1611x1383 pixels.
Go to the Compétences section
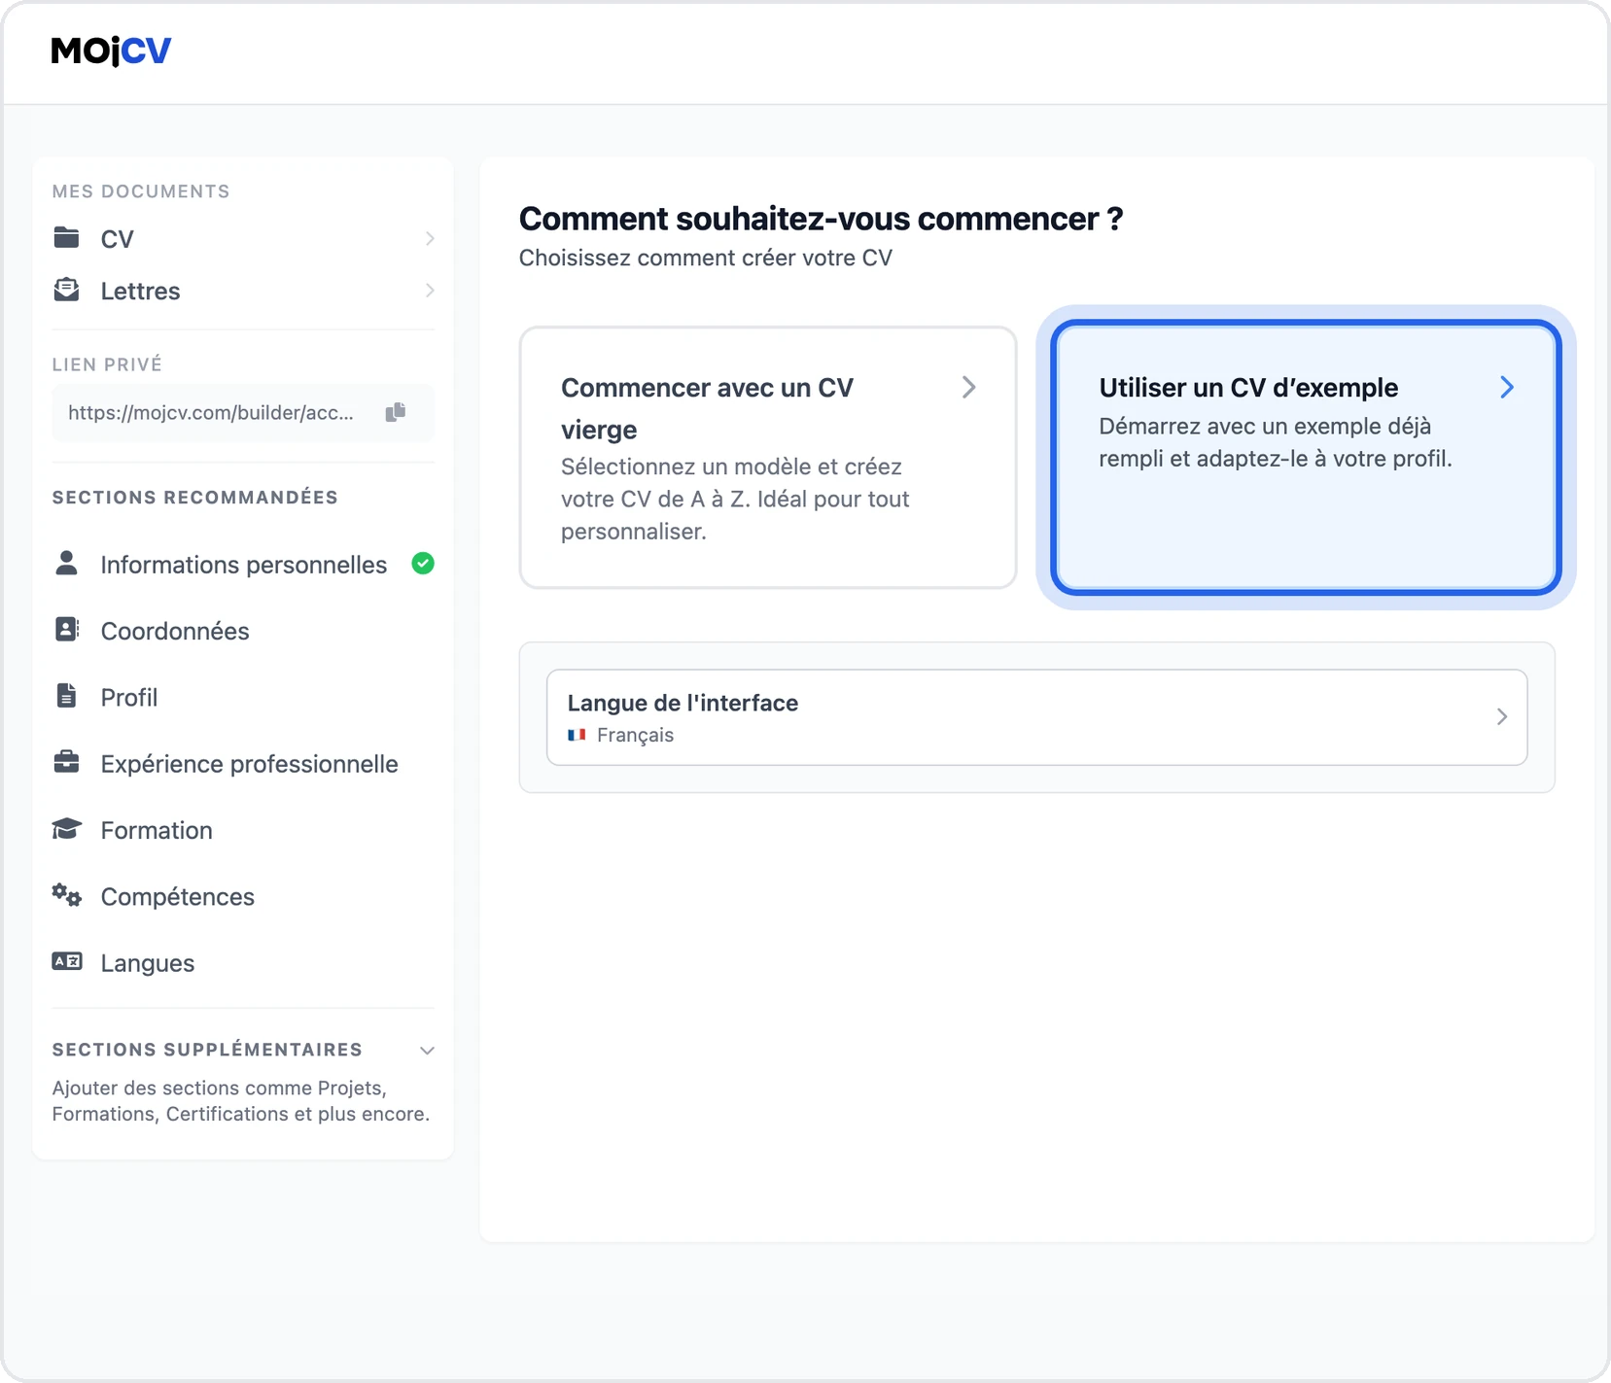(243, 896)
